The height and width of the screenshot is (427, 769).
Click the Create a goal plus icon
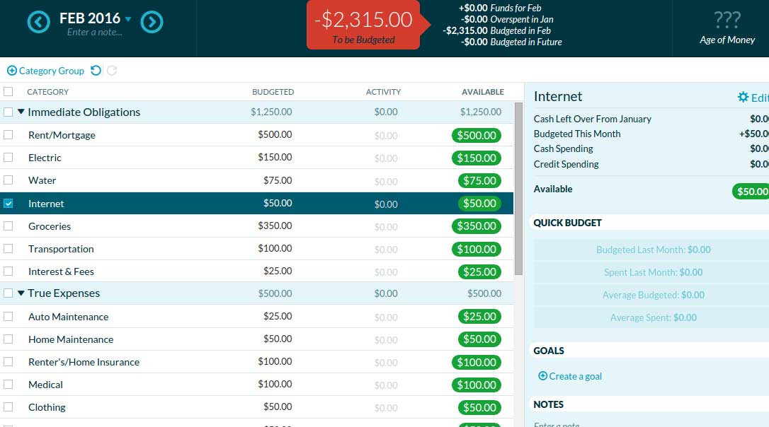(542, 376)
